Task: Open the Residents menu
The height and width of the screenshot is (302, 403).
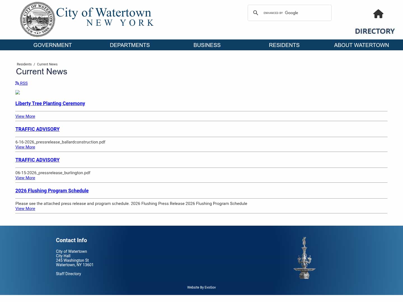Action: (x=284, y=45)
